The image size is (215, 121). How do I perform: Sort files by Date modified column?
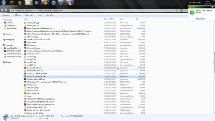click(109, 19)
